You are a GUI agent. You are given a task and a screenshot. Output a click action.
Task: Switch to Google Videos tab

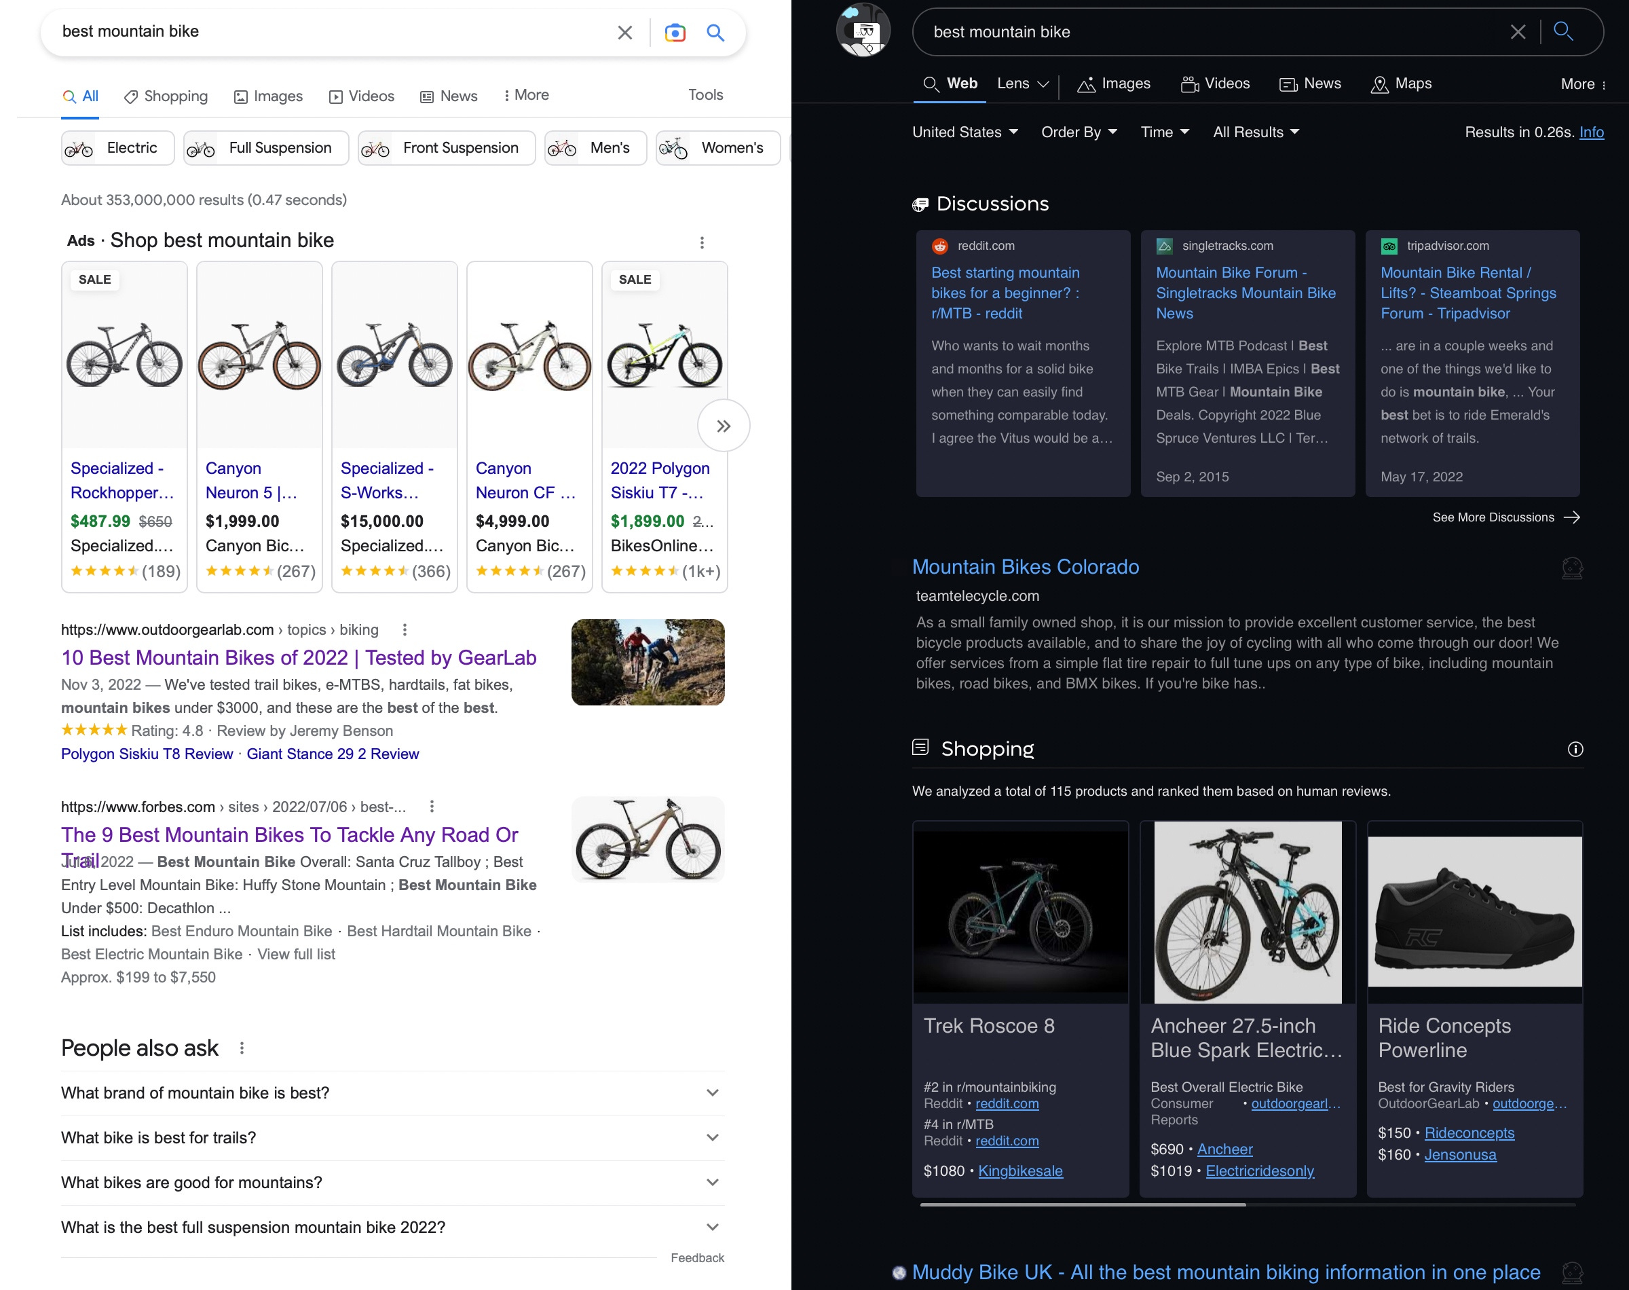[x=362, y=96]
